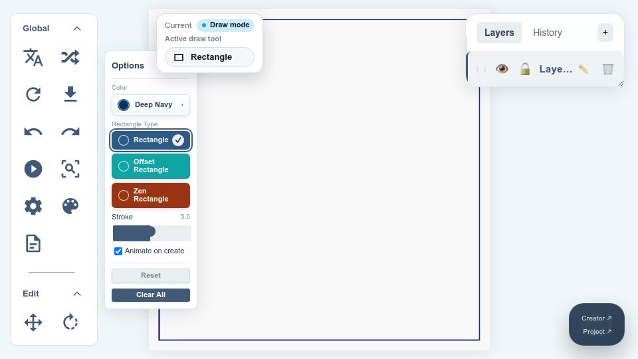Click the Reset button
The image size is (638, 359).
pos(151,275)
